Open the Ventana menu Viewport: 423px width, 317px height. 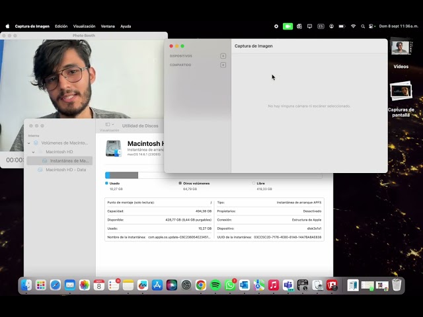click(x=108, y=26)
